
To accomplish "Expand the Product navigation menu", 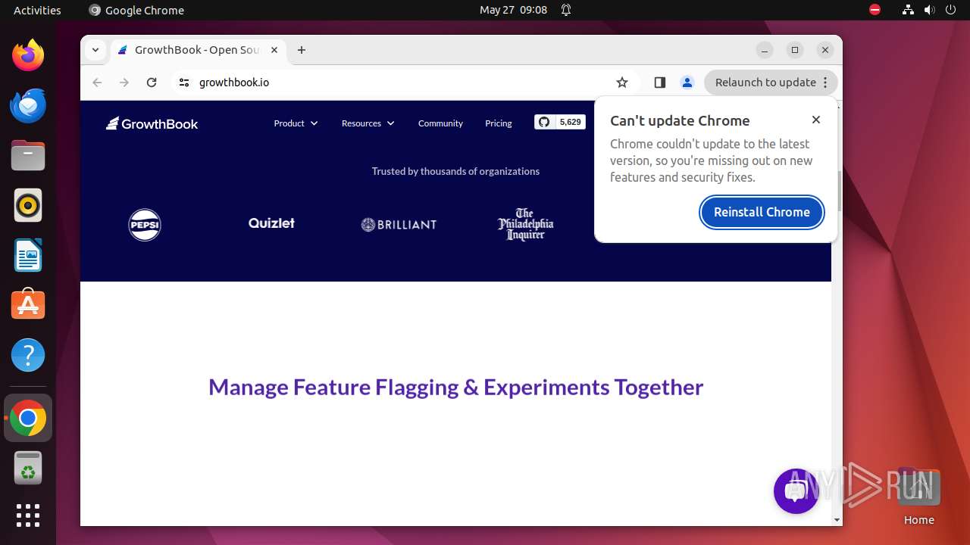I will coord(296,123).
